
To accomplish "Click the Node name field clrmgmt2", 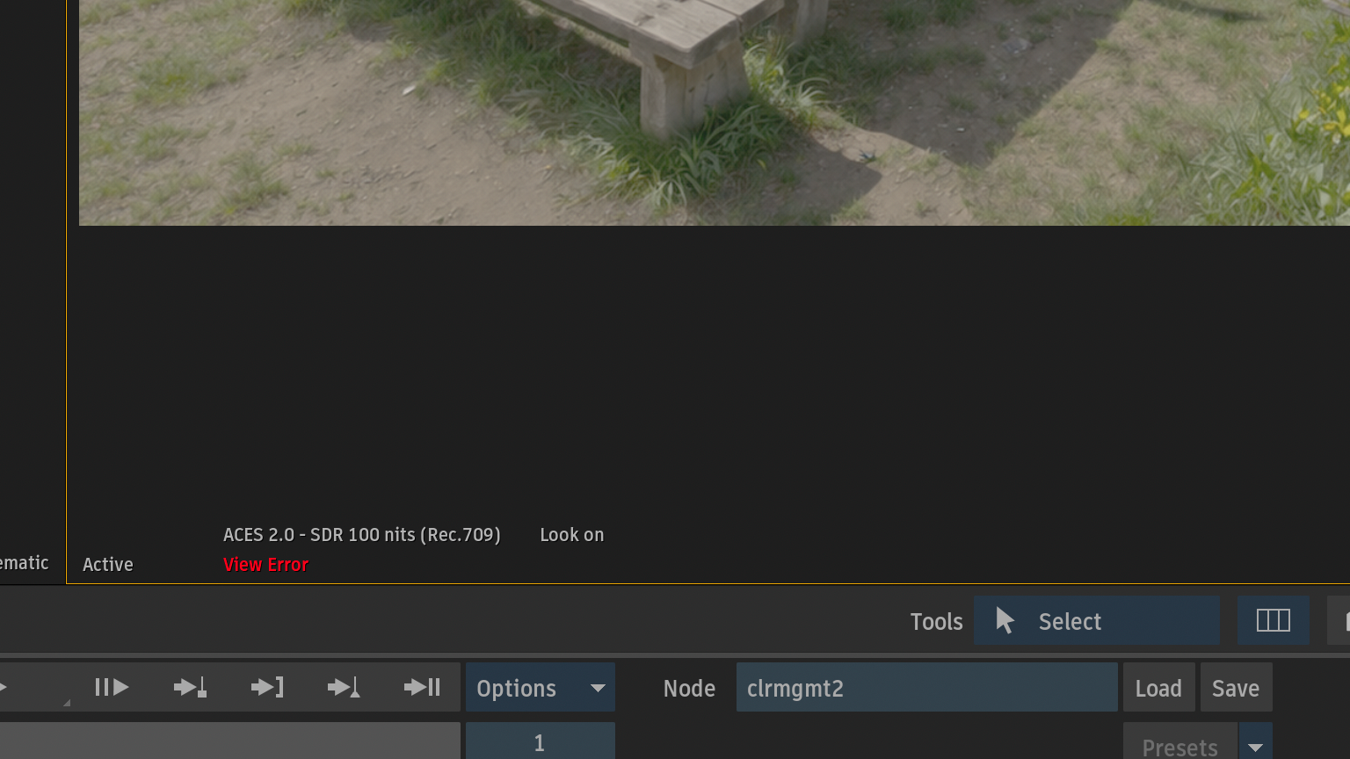I will pyautogui.click(x=926, y=688).
